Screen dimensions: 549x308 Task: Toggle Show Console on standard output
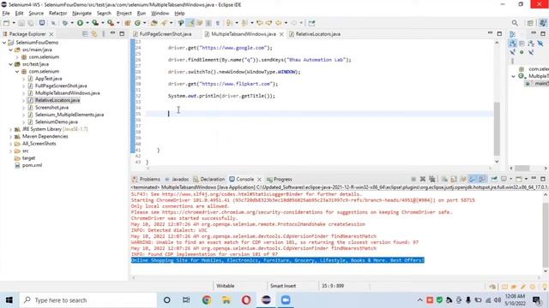tap(473, 179)
